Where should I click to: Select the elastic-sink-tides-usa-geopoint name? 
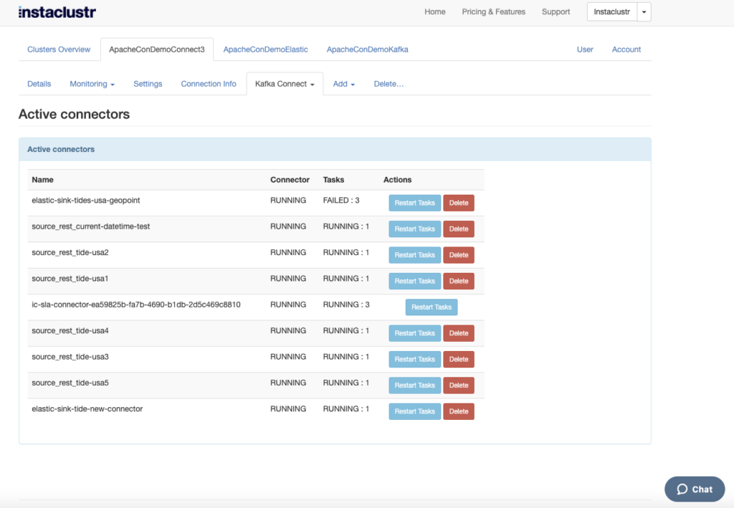[86, 200]
